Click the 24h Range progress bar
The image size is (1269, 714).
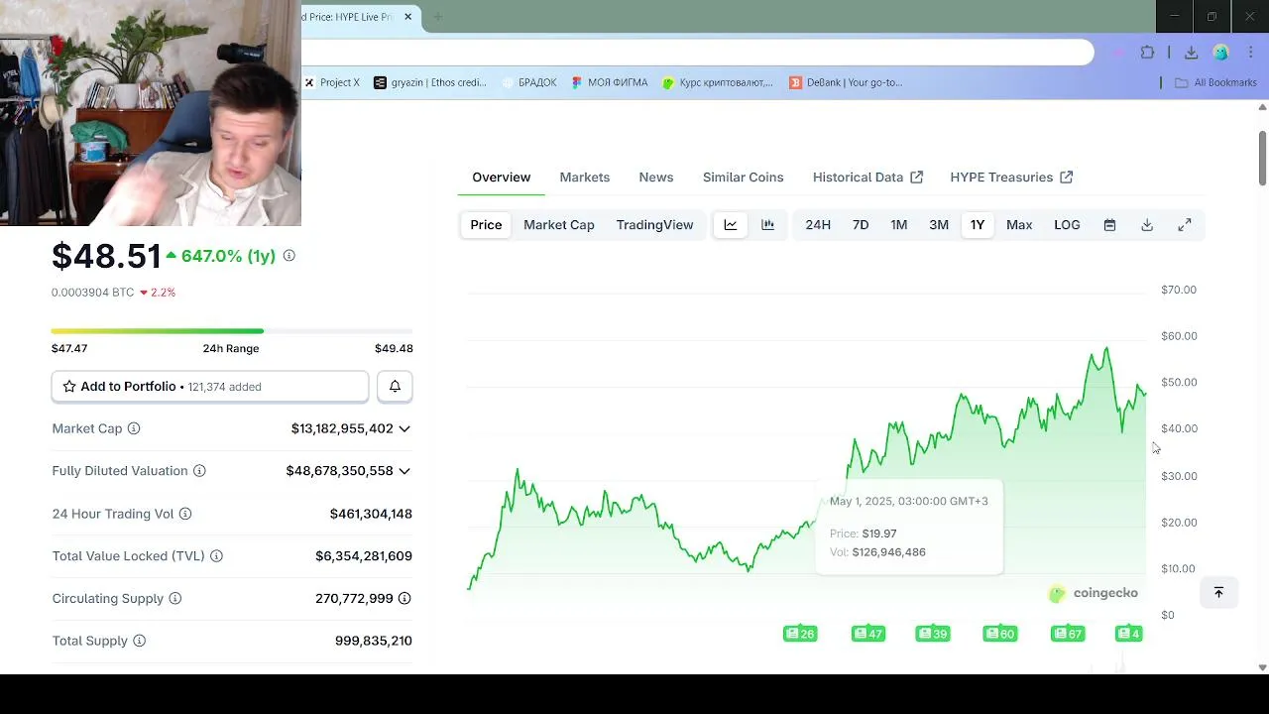(232, 331)
